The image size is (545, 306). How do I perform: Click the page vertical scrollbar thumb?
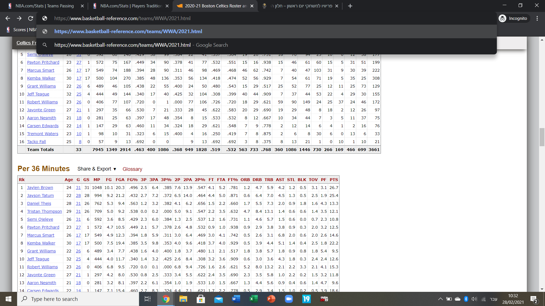pyautogui.click(x=542, y=137)
